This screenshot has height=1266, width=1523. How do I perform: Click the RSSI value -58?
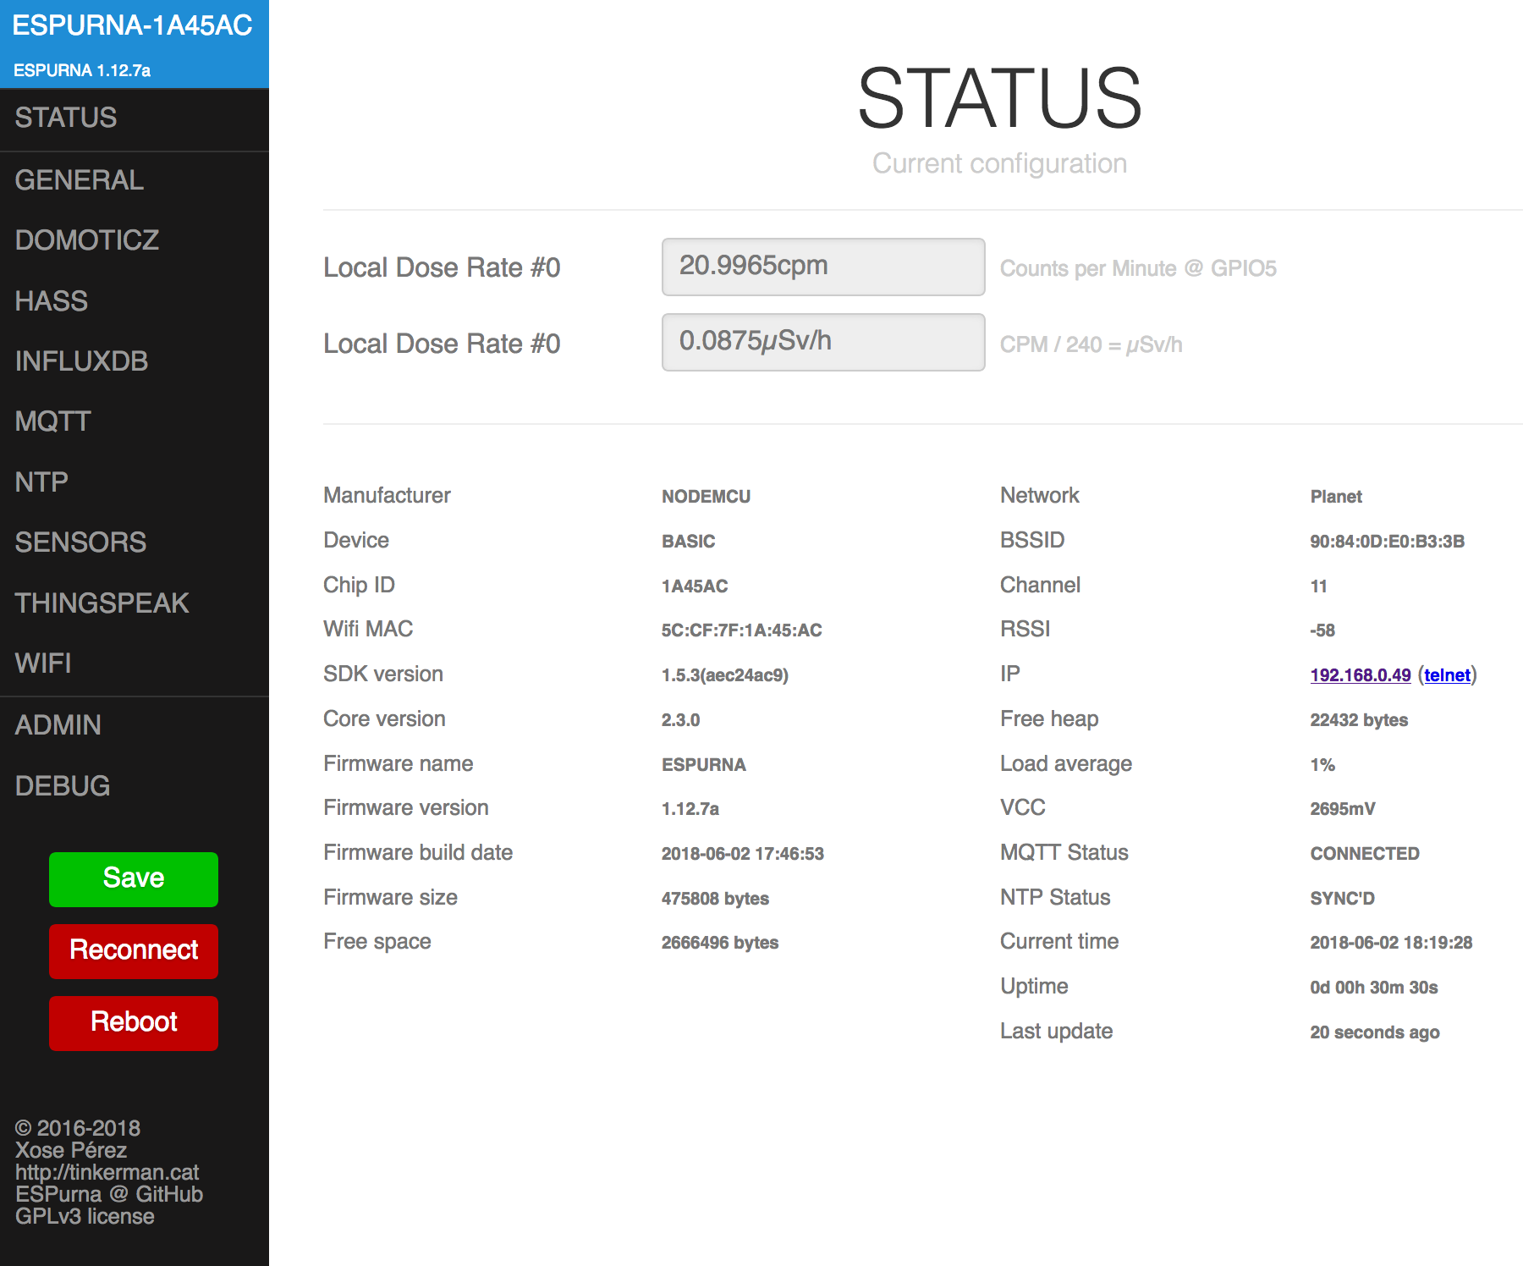1322,630
